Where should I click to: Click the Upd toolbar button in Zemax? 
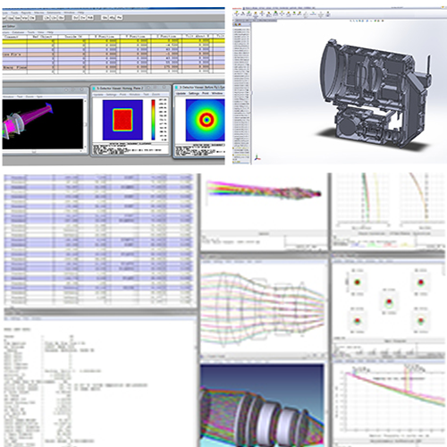pos(10,18)
